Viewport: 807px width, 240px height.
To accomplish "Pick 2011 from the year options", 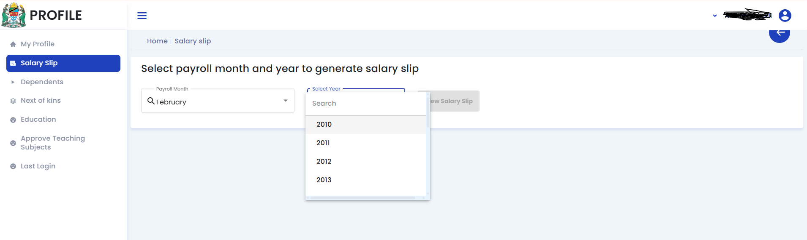I will pos(323,143).
